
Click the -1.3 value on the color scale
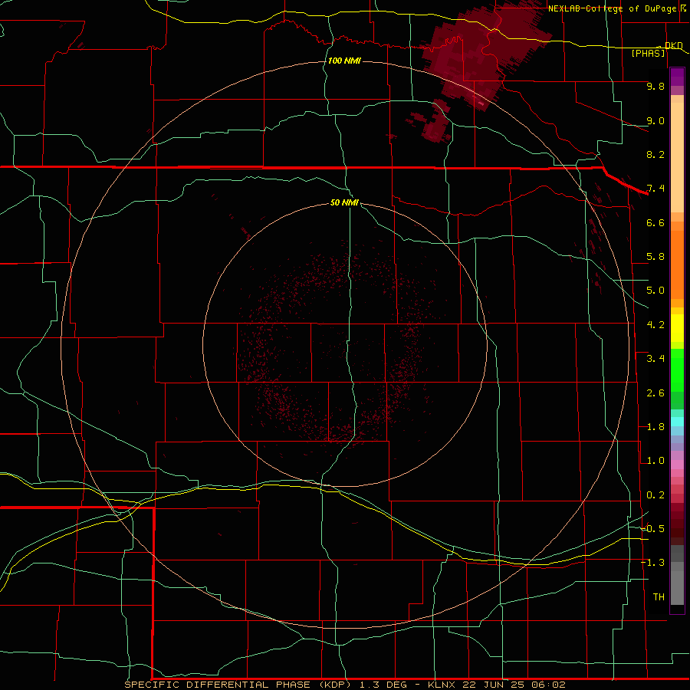pyautogui.click(x=652, y=563)
